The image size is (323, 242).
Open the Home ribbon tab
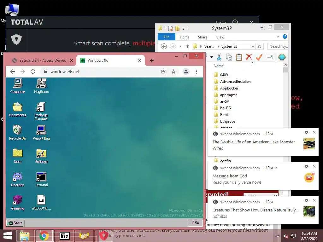coord(184,37)
